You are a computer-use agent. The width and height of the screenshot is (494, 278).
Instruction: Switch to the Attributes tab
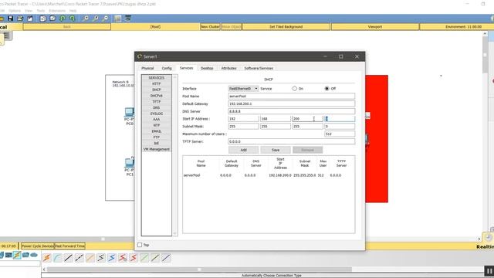click(x=228, y=68)
